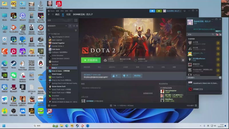Recommend Dota 2 with thumbs up

(115, 76)
